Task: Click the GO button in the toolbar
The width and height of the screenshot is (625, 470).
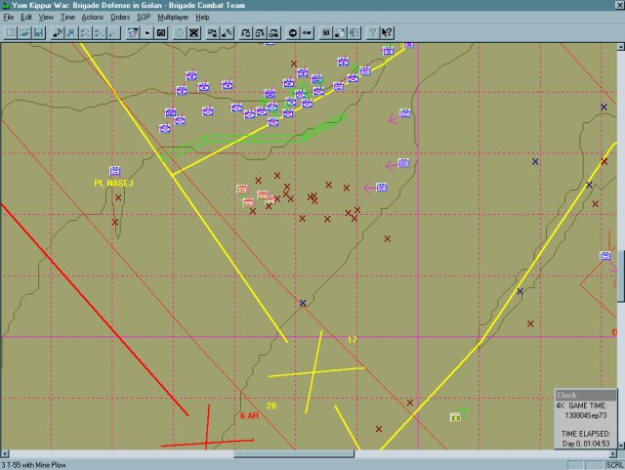Action: coord(161,32)
